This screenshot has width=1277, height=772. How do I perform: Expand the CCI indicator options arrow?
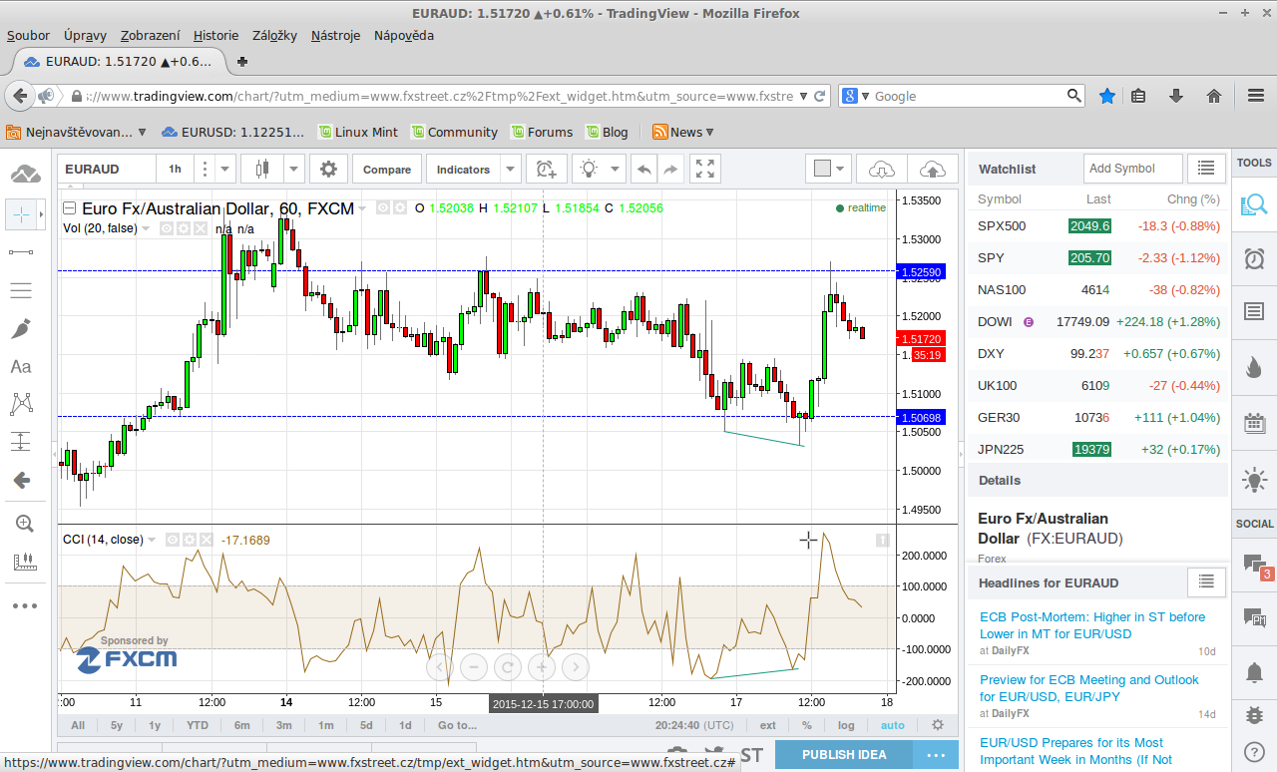click(152, 540)
